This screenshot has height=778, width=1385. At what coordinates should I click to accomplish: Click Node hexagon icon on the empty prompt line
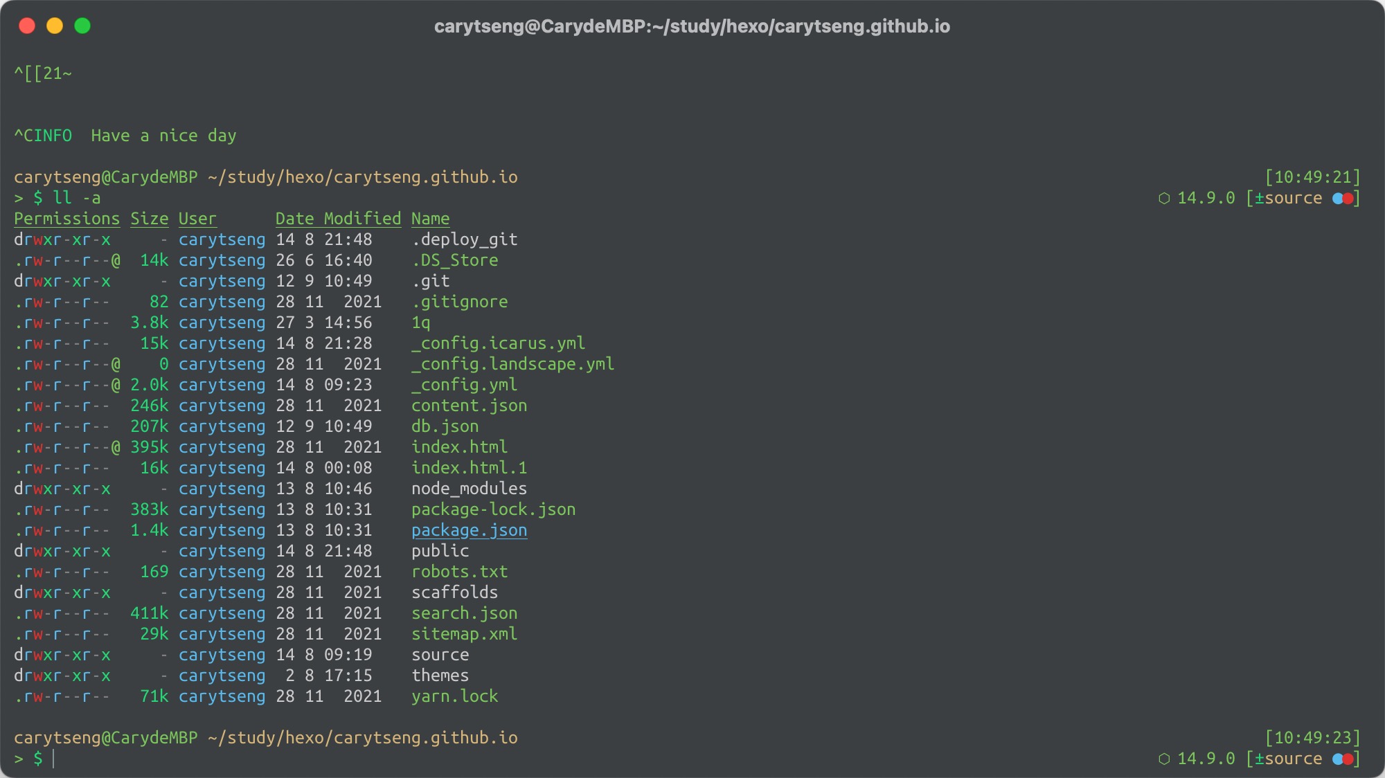coord(1164,759)
